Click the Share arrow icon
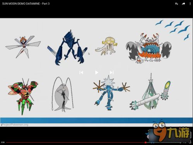The height and width of the screenshot is (145, 193). [x=183, y=4]
